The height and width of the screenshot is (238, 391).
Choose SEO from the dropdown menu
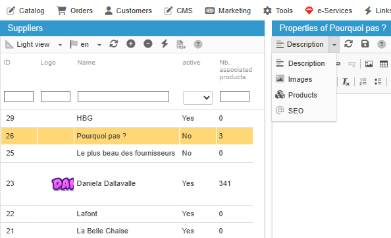(304, 111)
